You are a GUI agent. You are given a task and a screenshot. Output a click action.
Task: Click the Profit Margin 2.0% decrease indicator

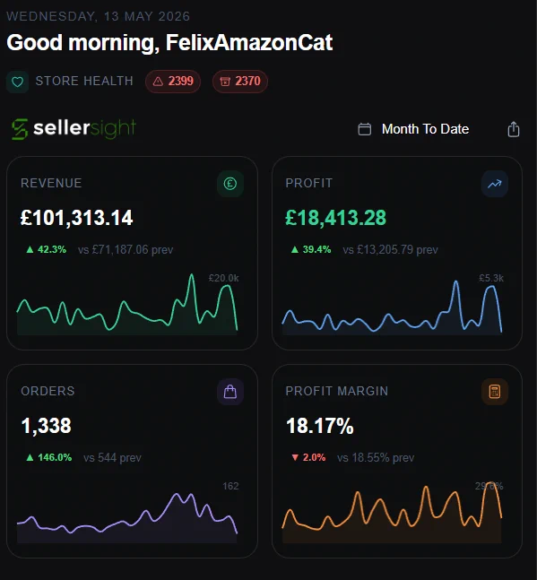(308, 457)
